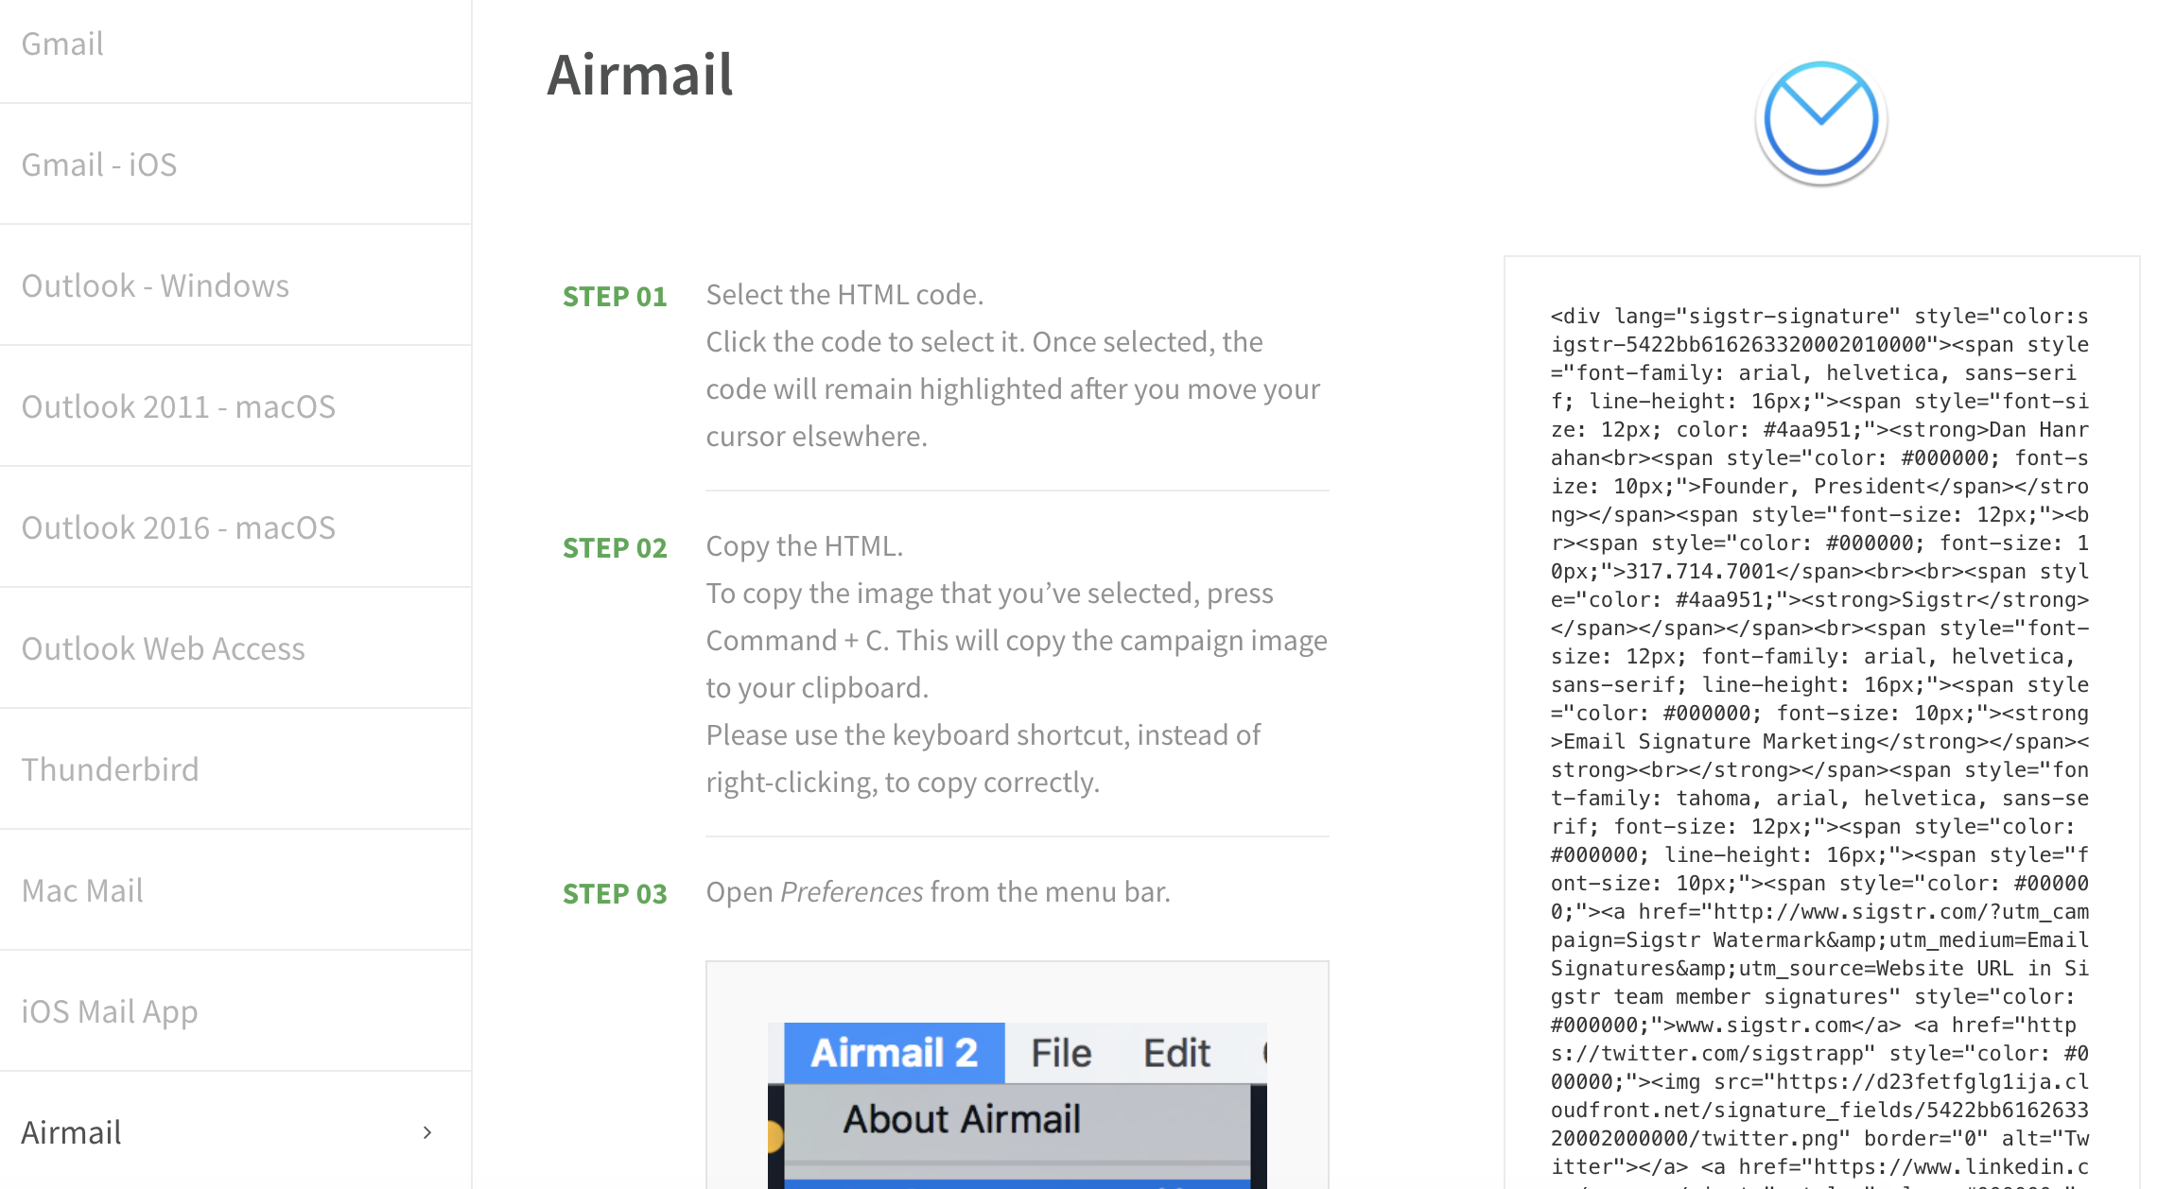Open the Outlook - Windows instructions
The width and height of the screenshot is (2175, 1189).
(235, 285)
